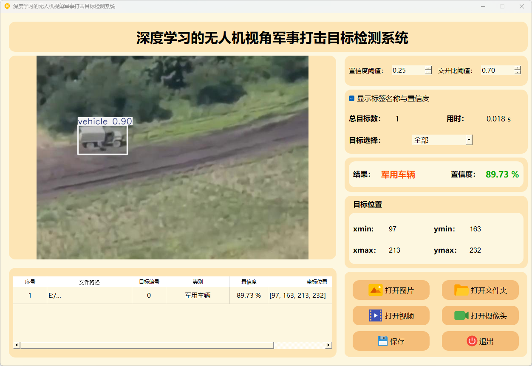
Task: Click the Open Camera (打开摄像头) camera icon
Action: [461, 315]
